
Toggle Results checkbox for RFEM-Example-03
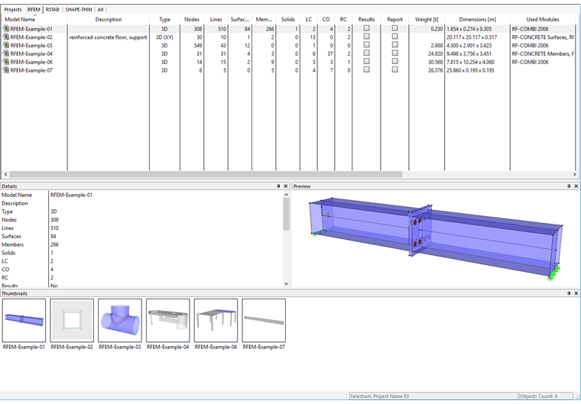pos(366,44)
